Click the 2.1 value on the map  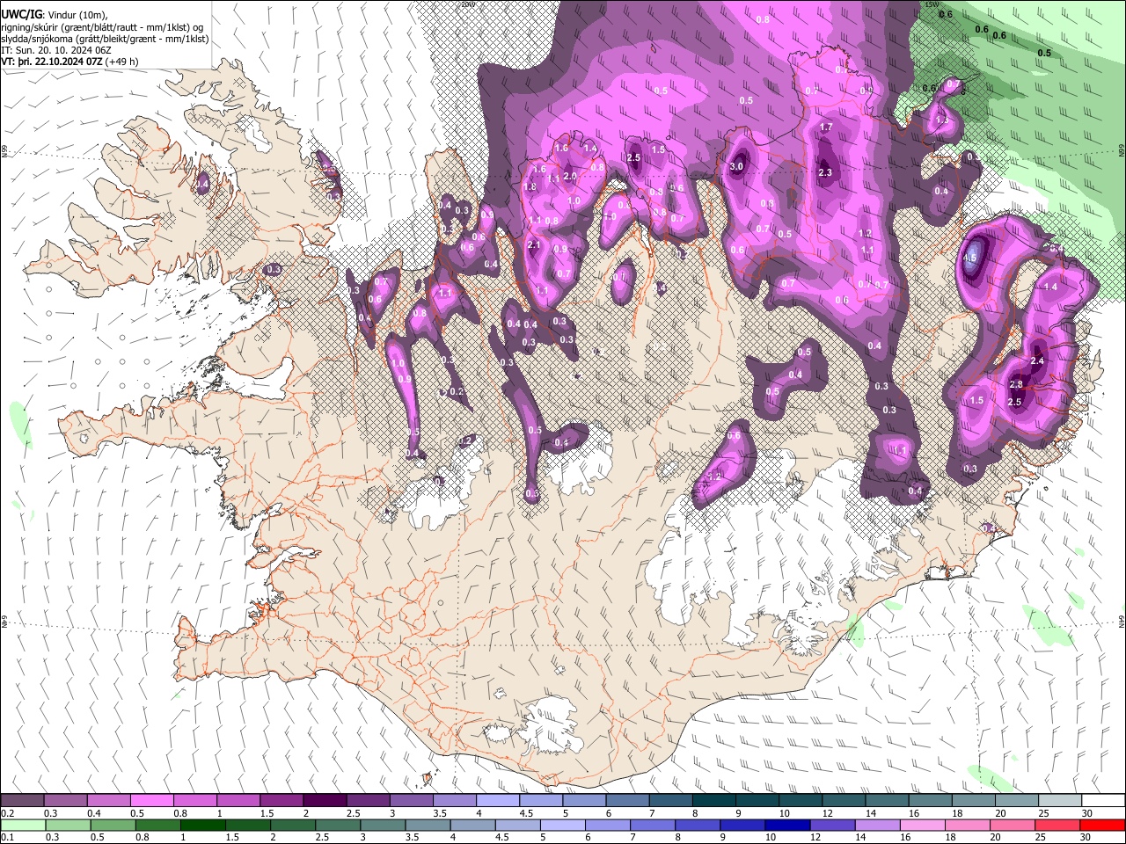click(x=534, y=244)
